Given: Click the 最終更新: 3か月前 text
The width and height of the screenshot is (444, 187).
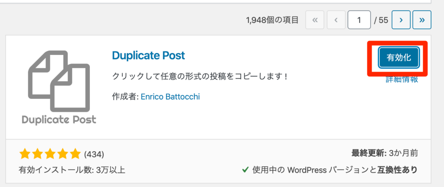Looking at the screenshot, I should pyautogui.click(x=385, y=153).
